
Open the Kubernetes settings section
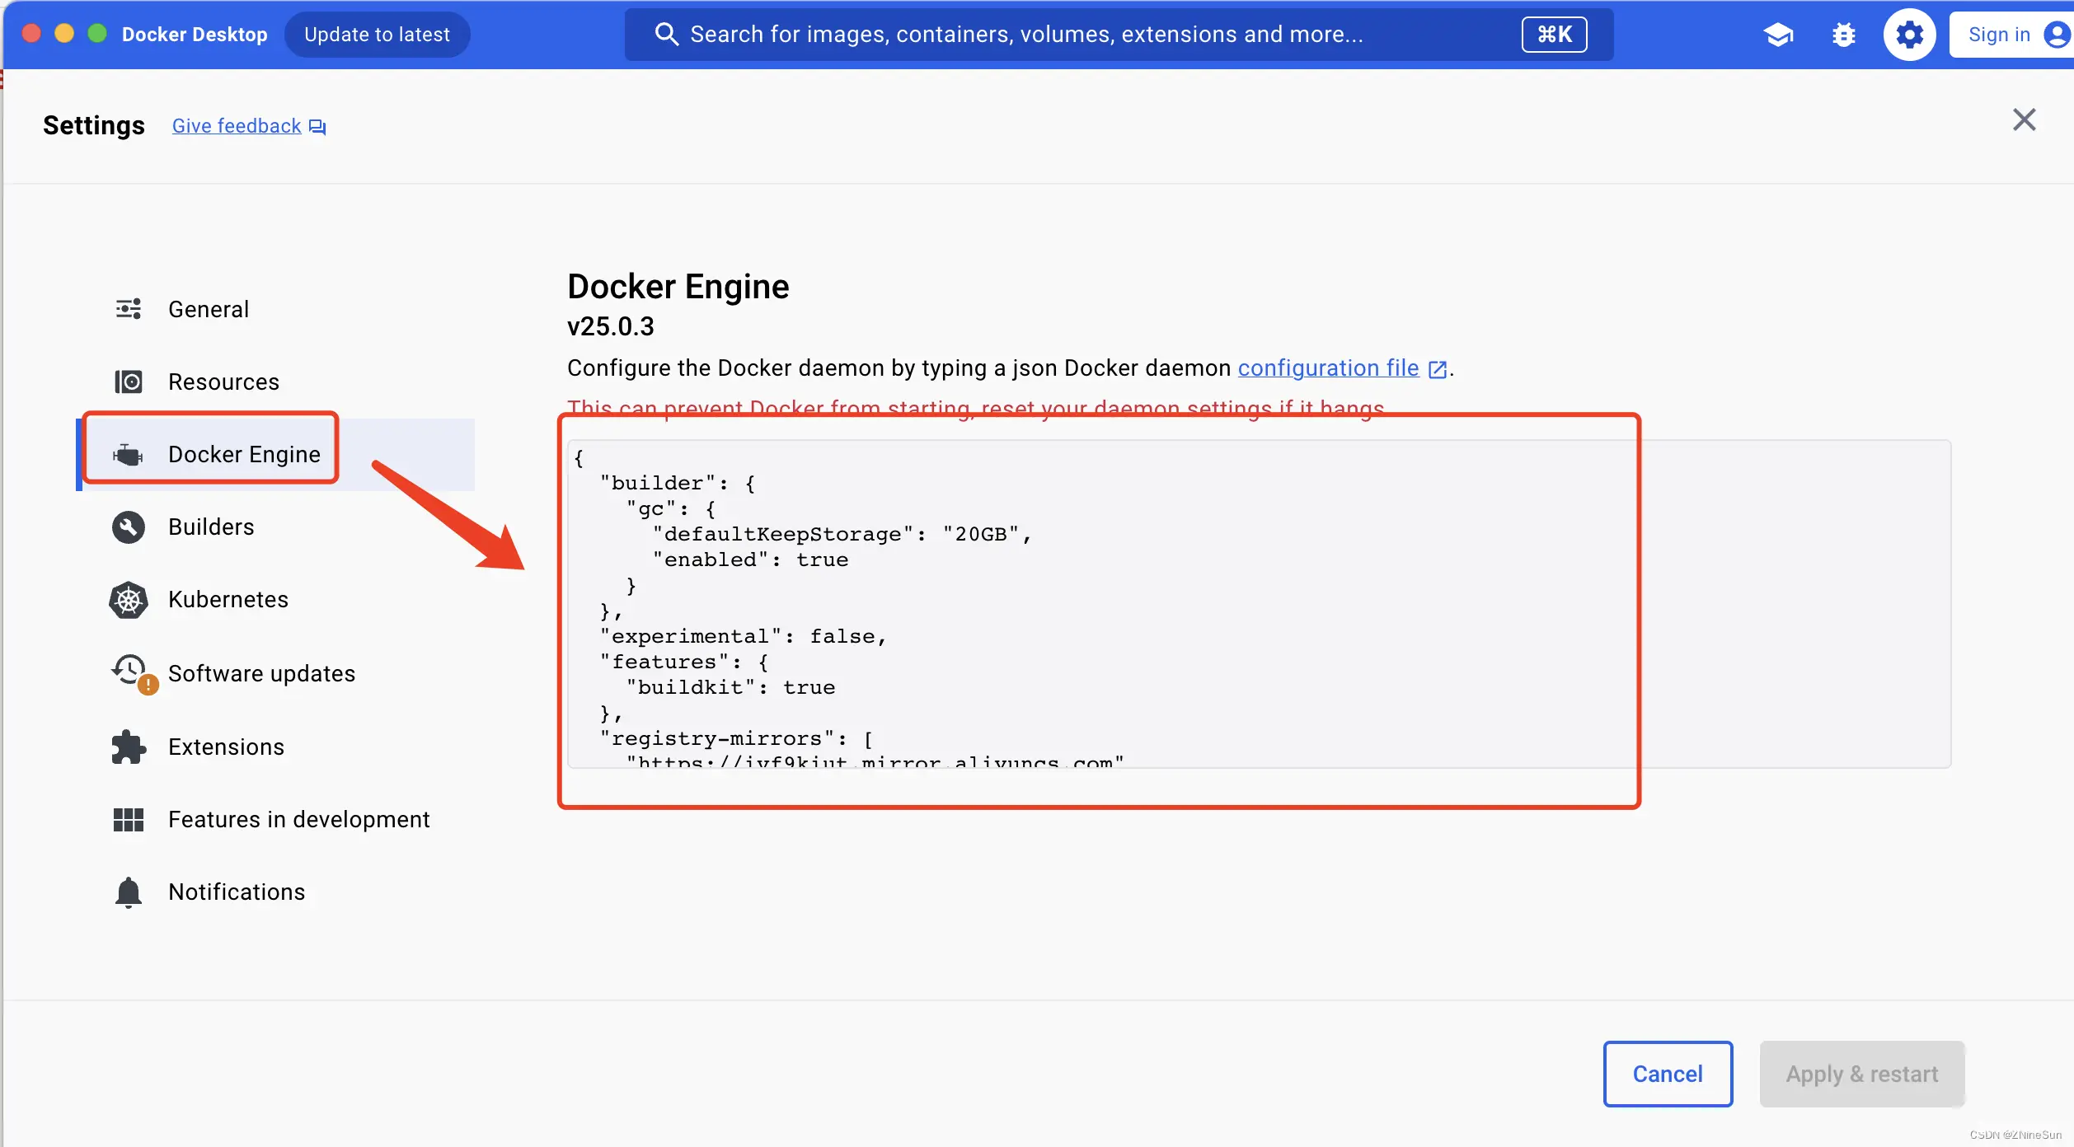click(x=277, y=599)
